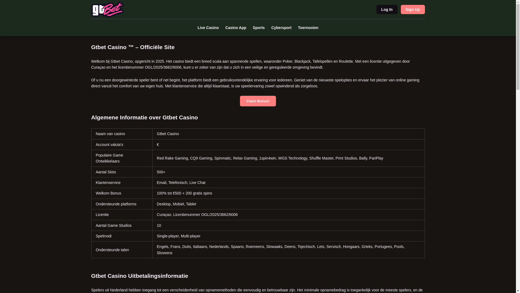Click 'Populaire Game Ontwikkelaars' table cell
This screenshot has height=293, width=520.
pos(122,158)
